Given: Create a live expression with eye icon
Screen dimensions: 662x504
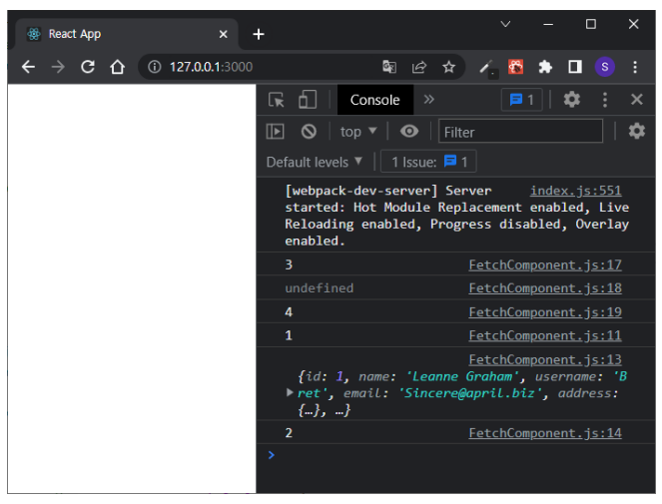Looking at the screenshot, I should pyautogui.click(x=409, y=132).
